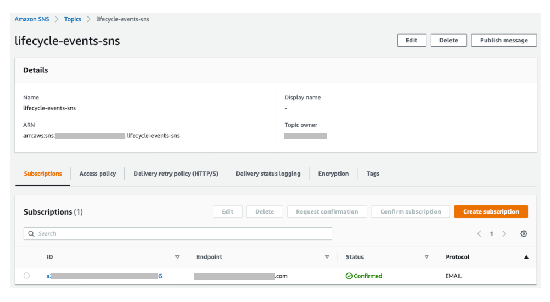Image resolution: width=550 pixels, height=302 pixels.
Task: Switch to the Encryption tab
Action: [334, 174]
